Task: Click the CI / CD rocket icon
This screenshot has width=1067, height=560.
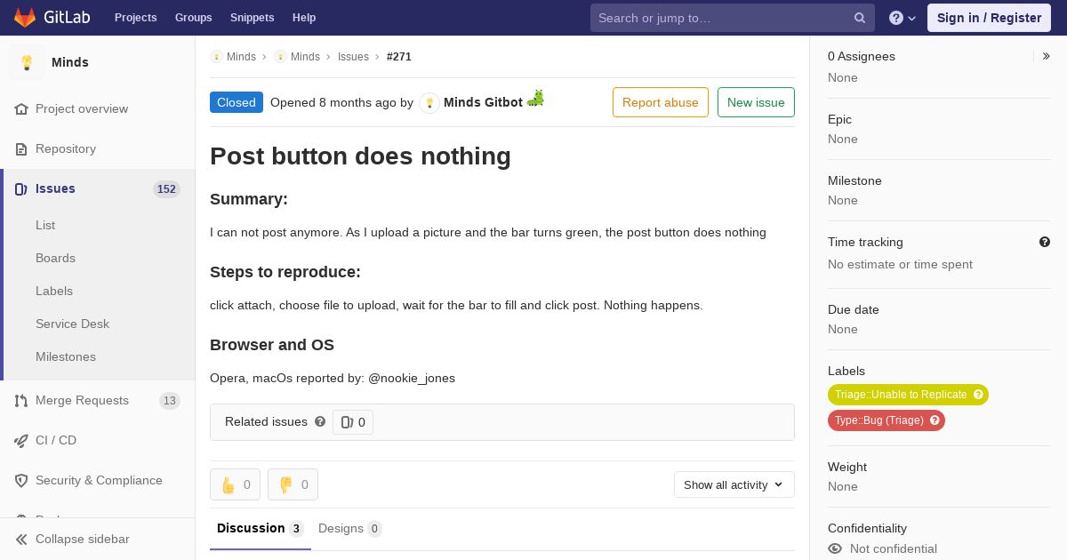Action: pyautogui.click(x=21, y=440)
